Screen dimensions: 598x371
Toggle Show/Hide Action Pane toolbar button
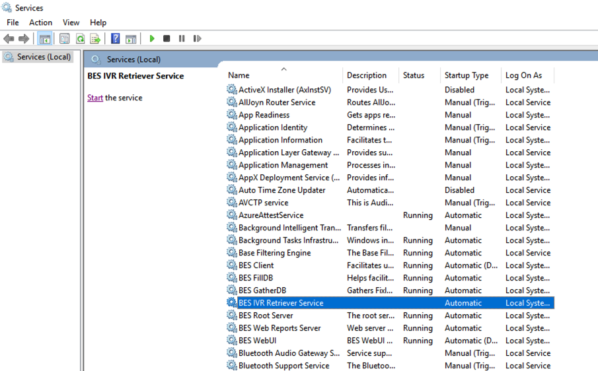[131, 39]
